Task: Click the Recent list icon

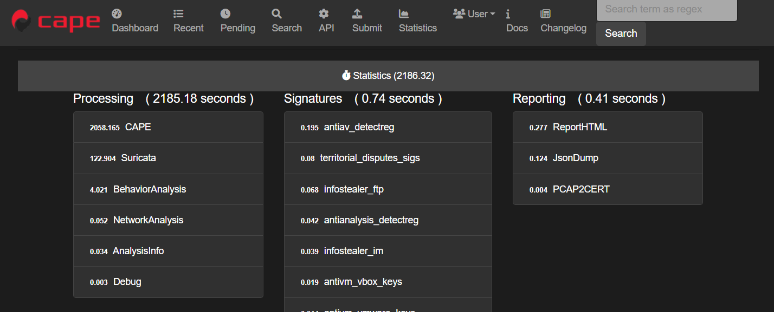Action: click(177, 14)
